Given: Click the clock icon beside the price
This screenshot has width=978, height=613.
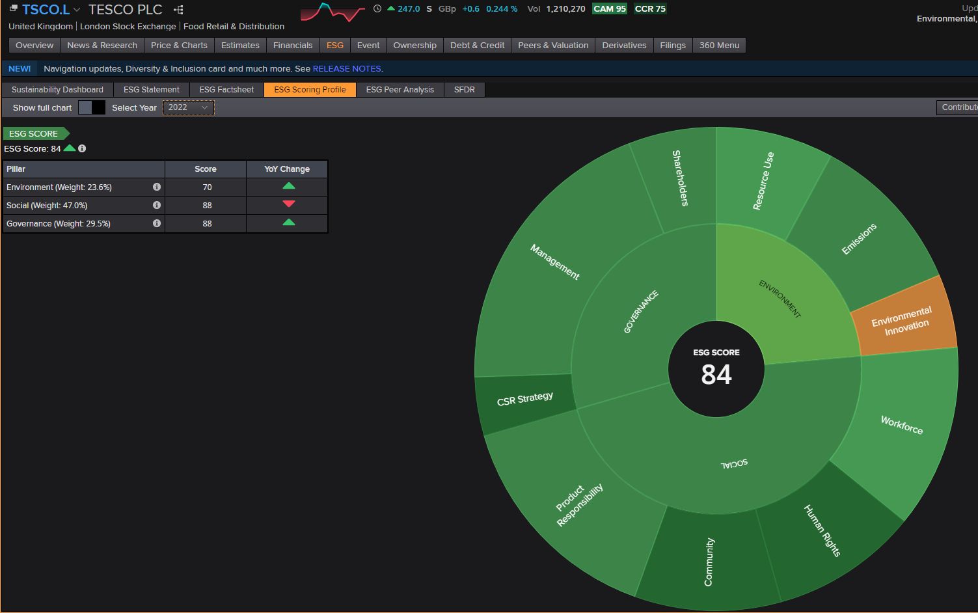Looking at the screenshot, I should click(377, 8).
